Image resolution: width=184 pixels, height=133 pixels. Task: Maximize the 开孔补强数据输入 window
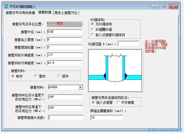(x=164, y=6)
